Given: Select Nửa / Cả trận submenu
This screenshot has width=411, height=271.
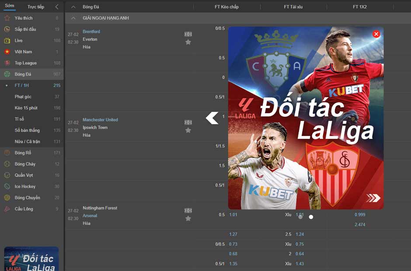Looking at the screenshot, I should point(27,142).
